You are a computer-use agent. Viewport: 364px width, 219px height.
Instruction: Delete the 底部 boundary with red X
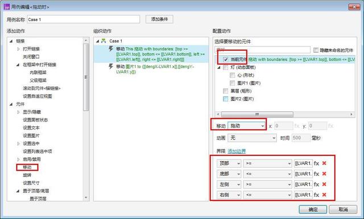(x=324, y=174)
